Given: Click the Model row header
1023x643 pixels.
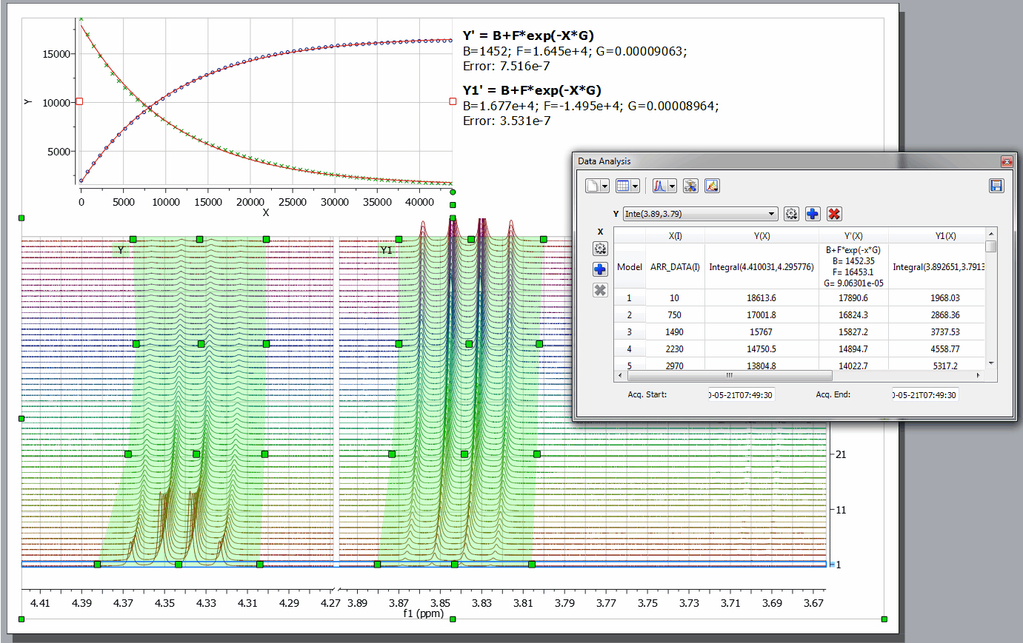Looking at the screenshot, I should coord(630,266).
